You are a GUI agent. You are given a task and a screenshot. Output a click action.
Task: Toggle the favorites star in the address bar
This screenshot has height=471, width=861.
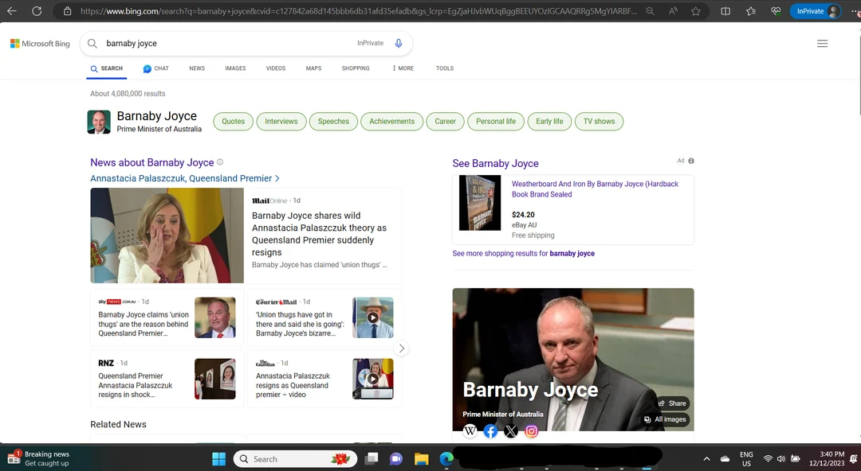pos(695,12)
